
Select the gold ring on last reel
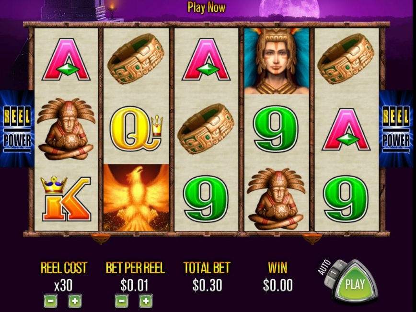346,58
